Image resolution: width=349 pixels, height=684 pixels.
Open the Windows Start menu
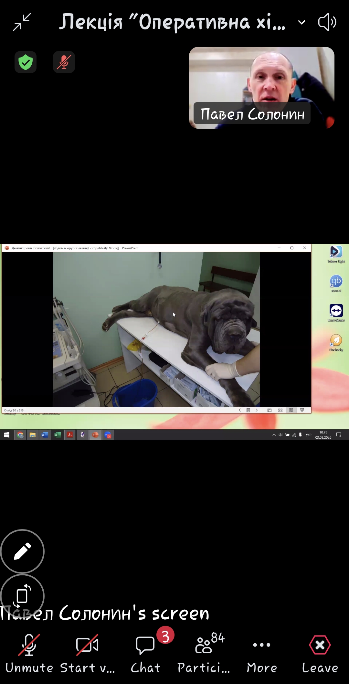click(x=6, y=435)
